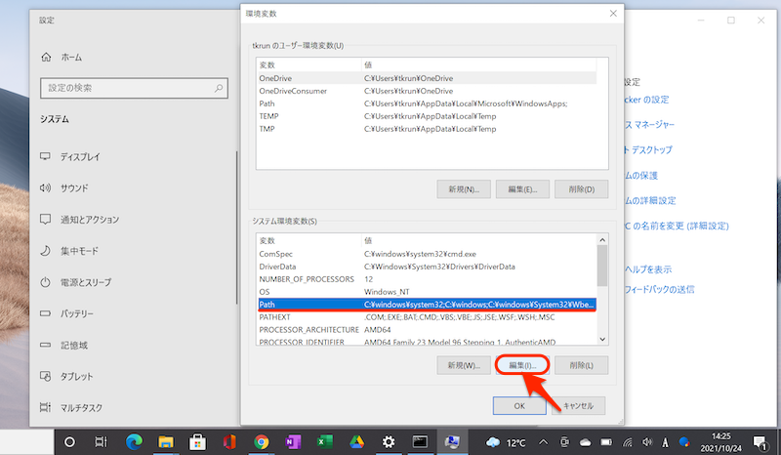Image resolution: width=781 pixels, height=455 pixels.
Task: Open Sound settings in sidebar
Action: coord(74,187)
